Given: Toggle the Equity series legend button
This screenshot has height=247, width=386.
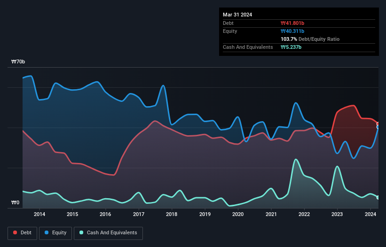Looking at the screenshot, I should coord(55,233).
